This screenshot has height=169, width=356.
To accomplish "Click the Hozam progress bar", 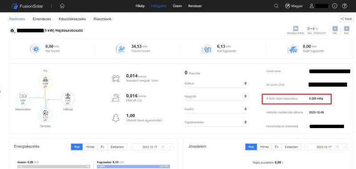I will (53, 166).
